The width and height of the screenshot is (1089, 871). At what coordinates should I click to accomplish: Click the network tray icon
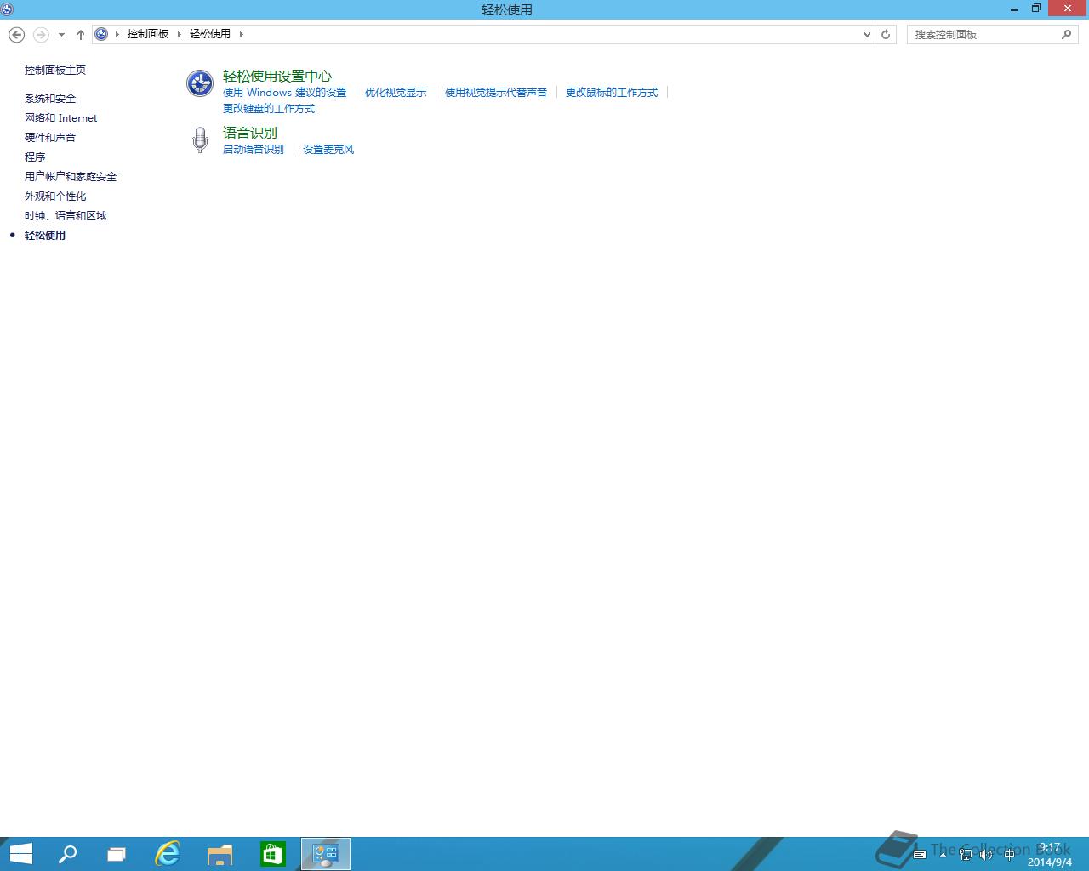[x=965, y=855]
